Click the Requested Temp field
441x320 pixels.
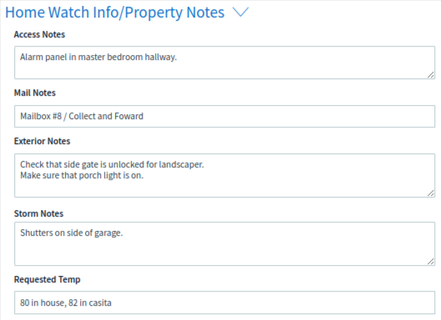tap(225, 302)
